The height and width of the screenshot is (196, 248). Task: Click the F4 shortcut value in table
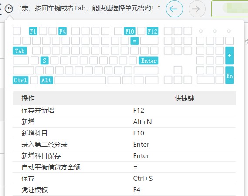[137, 189]
